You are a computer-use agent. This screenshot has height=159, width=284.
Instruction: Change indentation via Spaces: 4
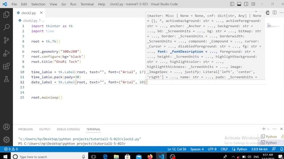click(x=197, y=149)
